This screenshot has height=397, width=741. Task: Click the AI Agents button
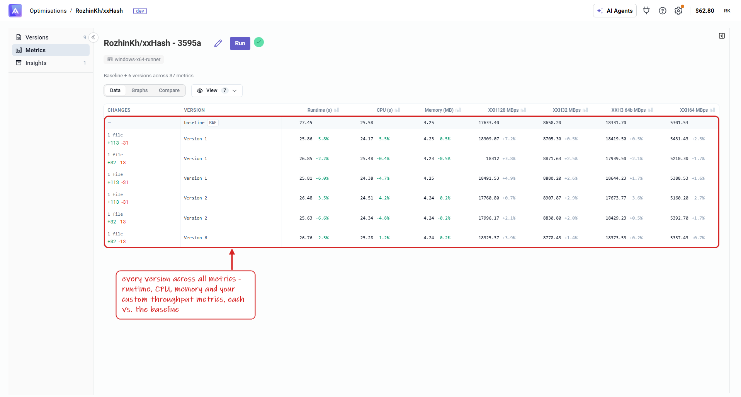(615, 11)
